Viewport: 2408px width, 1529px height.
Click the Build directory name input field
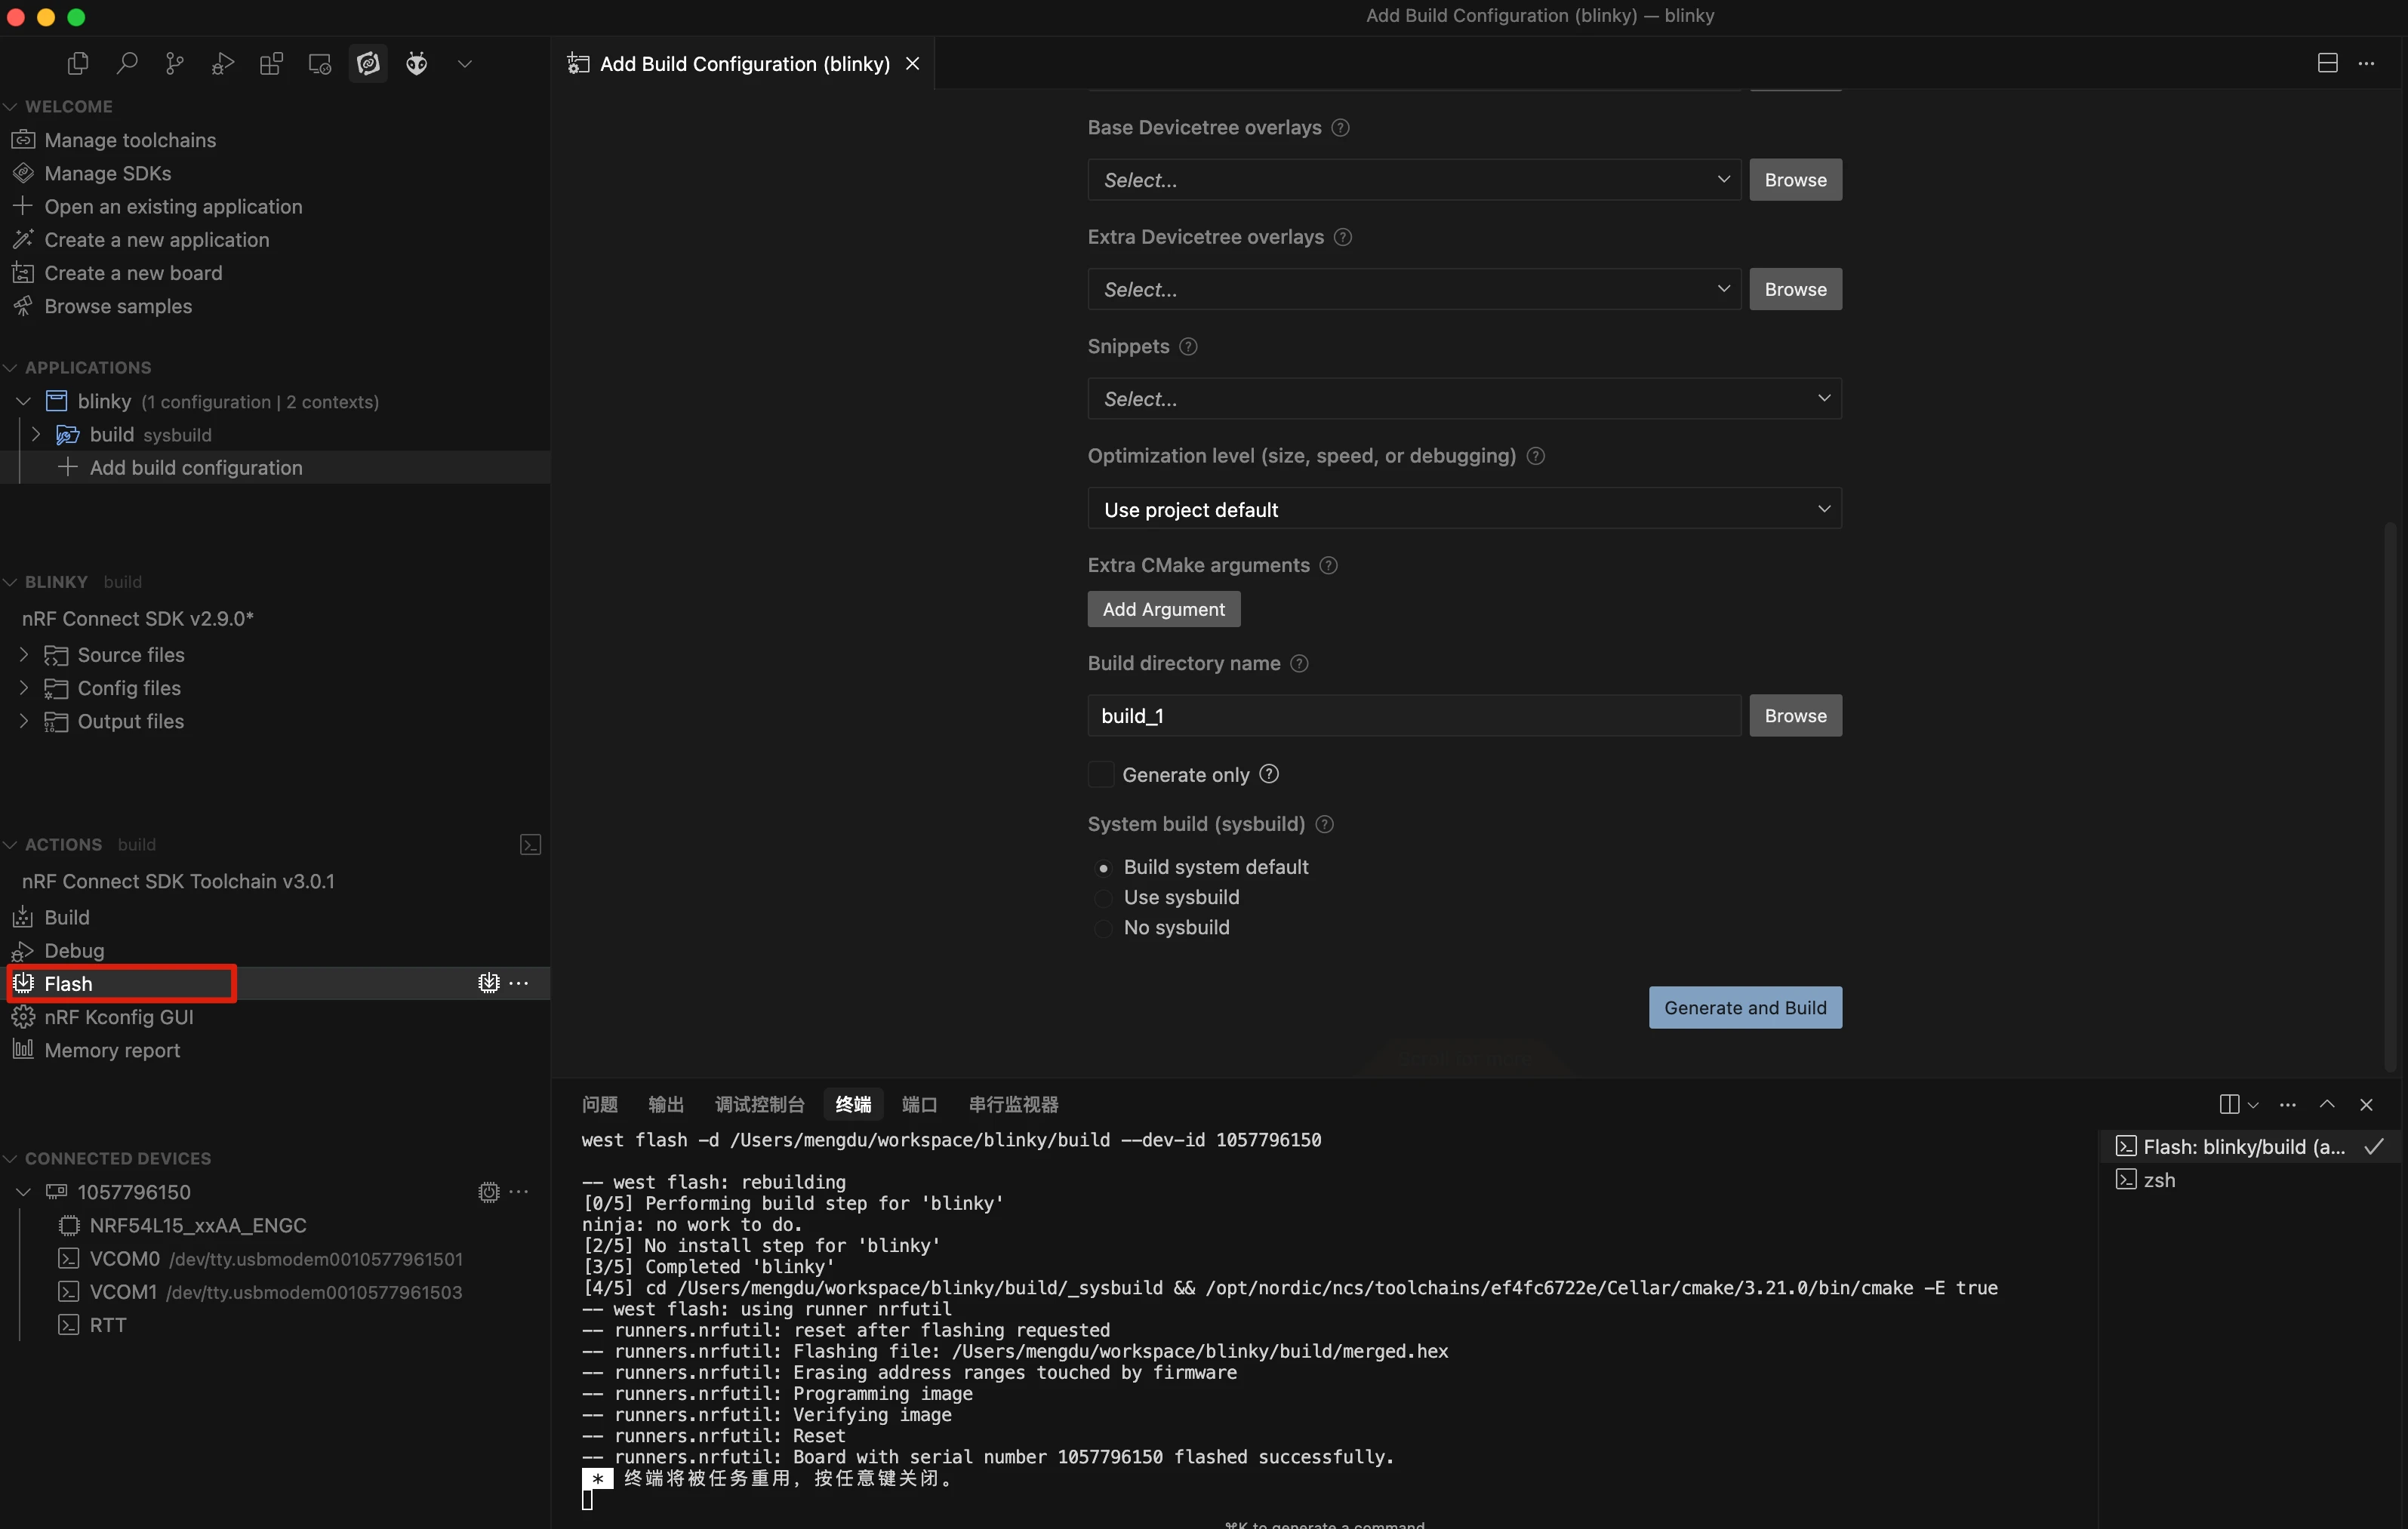[x=1413, y=716]
